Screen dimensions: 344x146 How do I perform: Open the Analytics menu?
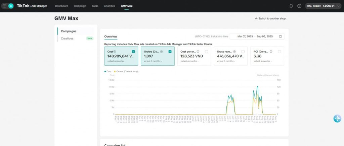point(110,6)
